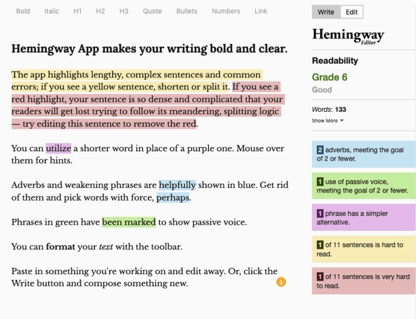Switch to Write mode
This screenshot has height=319, width=416.
click(x=326, y=12)
